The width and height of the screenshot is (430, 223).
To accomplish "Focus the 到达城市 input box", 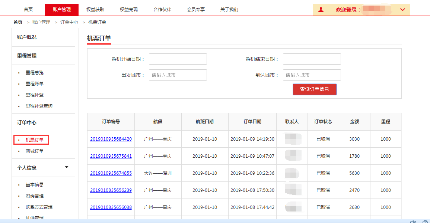I will [312, 75].
